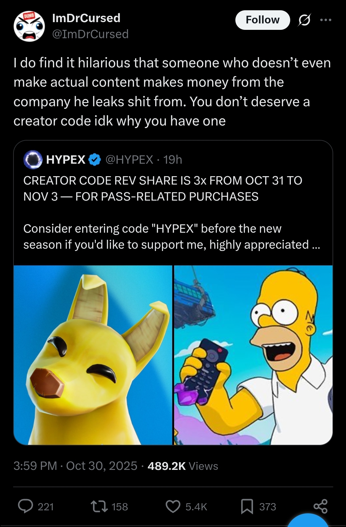View the yellow dog character image
The height and width of the screenshot is (527, 346).
coord(93,355)
